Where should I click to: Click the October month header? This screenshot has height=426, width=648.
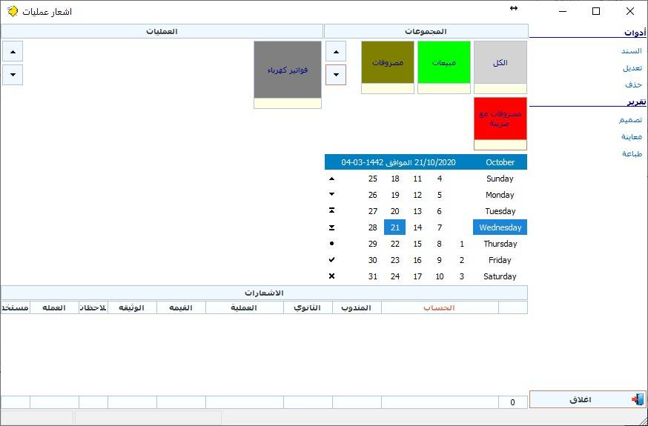click(500, 162)
